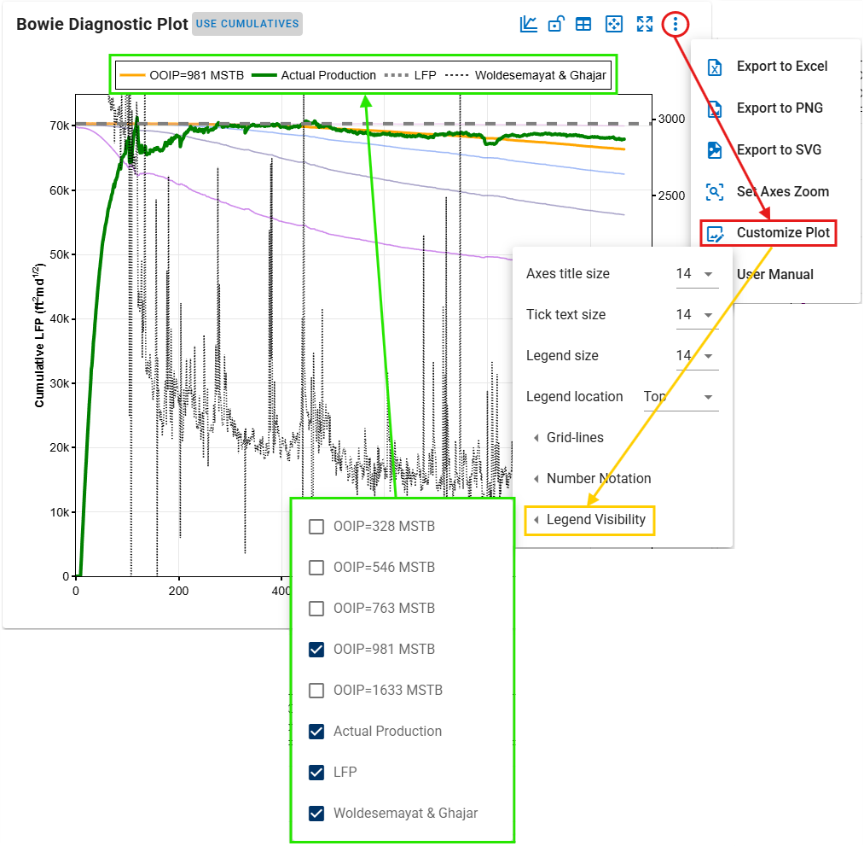Open the Tick text size dropdown
864x846 pixels.
tap(696, 315)
